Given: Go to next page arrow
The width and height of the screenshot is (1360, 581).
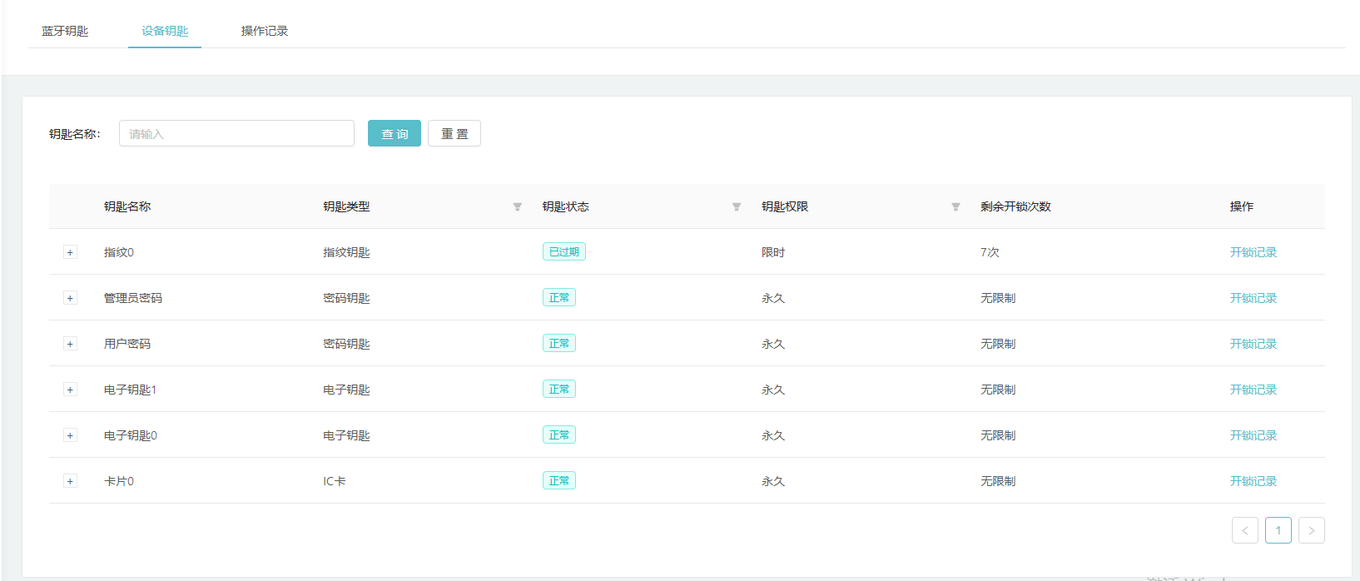Looking at the screenshot, I should click(x=1311, y=530).
